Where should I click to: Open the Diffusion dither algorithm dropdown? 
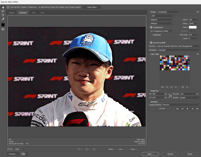coord(162,23)
